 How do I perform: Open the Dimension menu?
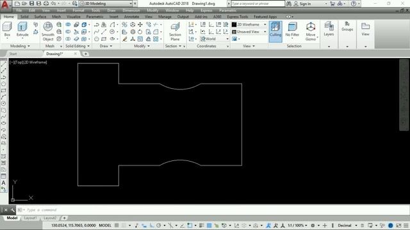(131, 10)
